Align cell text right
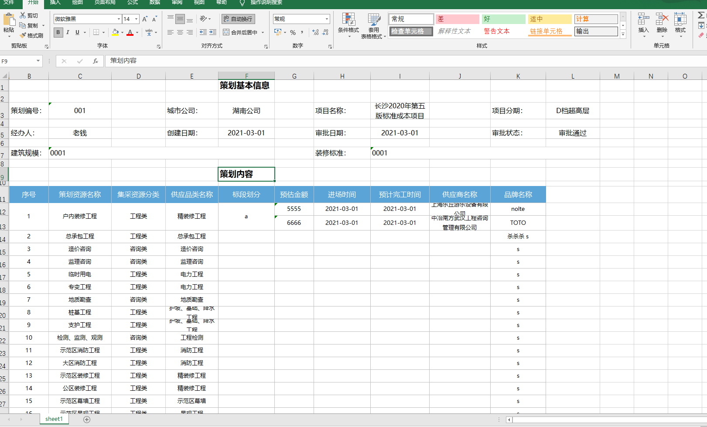The height and width of the screenshot is (427, 707). [x=190, y=32]
